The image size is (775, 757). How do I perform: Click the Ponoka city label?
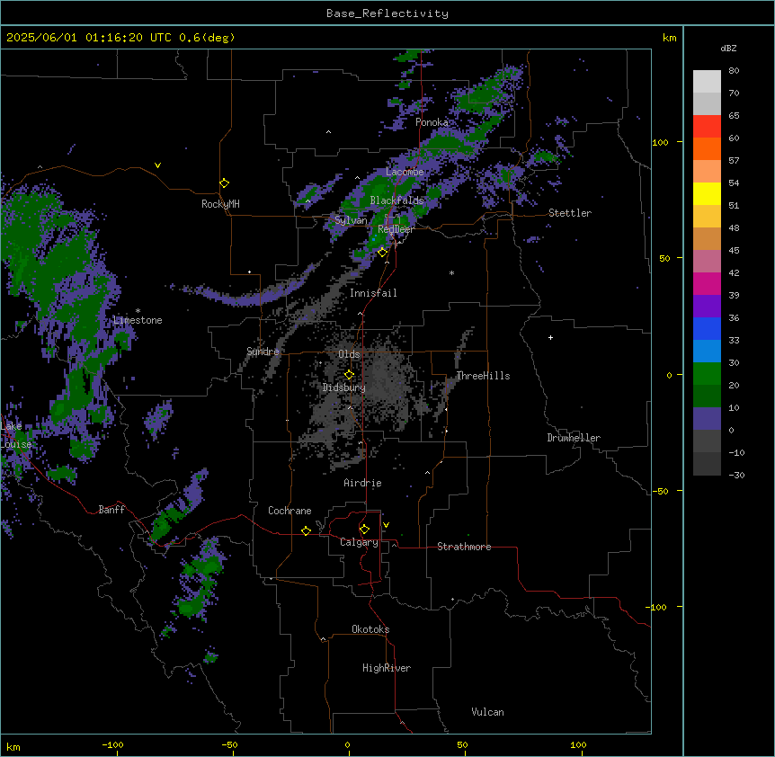point(432,122)
